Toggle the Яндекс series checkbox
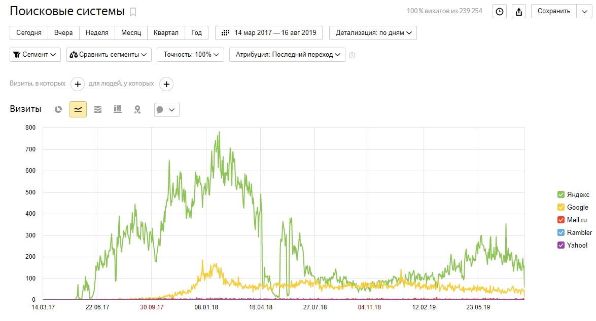 pos(560,194)
